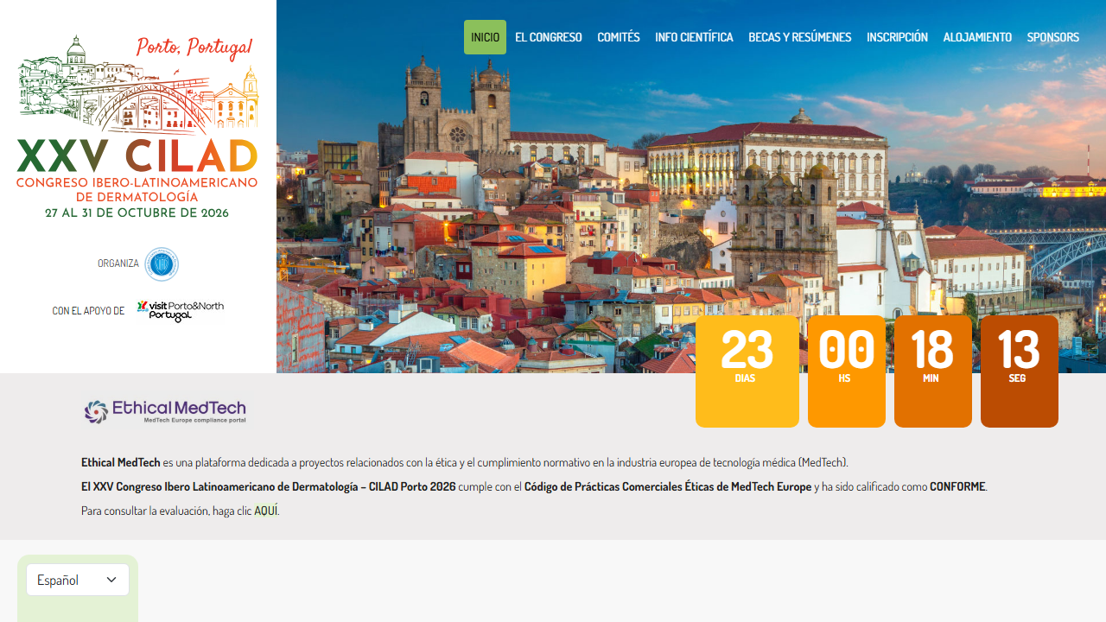Open the EL CONGRESO menu
The image size is (1106, 622).
549,37
